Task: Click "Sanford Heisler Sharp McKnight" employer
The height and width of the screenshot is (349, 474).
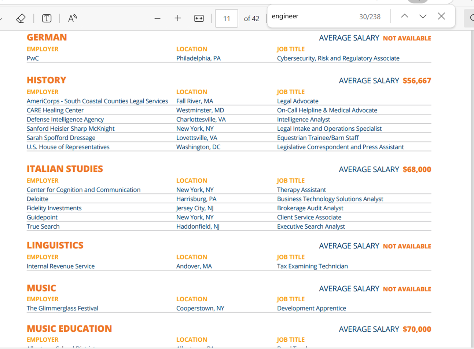Action: (x=71, y=128)
